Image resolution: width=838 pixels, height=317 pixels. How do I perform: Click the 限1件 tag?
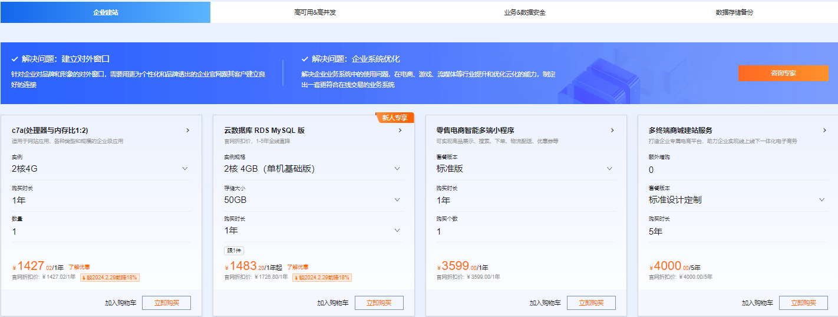click(x=234, y=251)
